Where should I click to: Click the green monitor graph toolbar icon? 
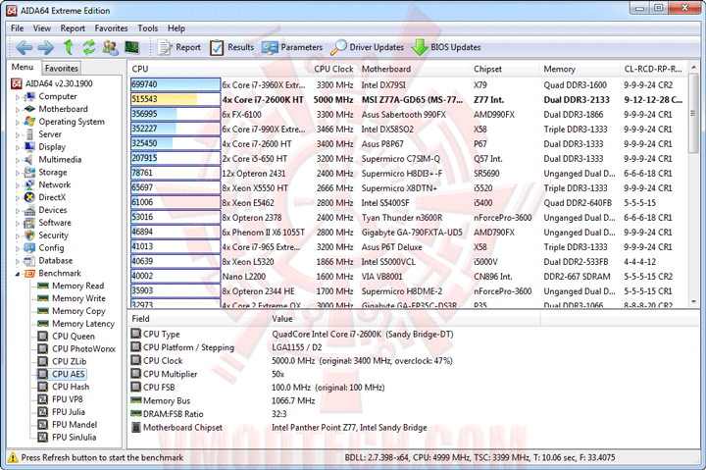(x=131, y=47)
